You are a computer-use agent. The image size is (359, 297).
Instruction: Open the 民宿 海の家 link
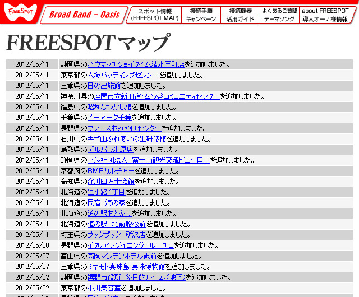coord(106,203)
